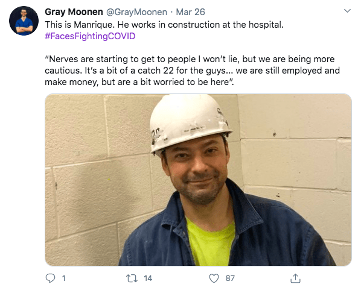This screenshot has width=361, height=290.
Task: Retweet this post using the retweet icon
Action: coord(132,279)
